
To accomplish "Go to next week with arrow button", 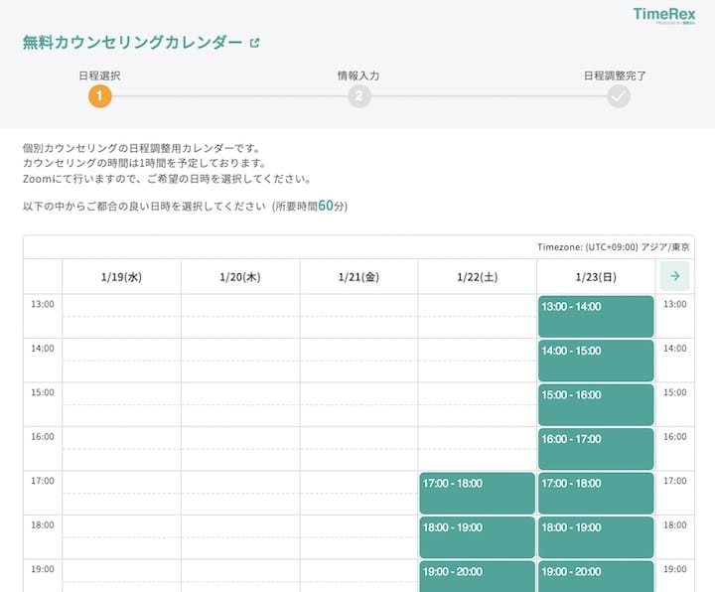I will pyautogui.click(x=674, y=276).
